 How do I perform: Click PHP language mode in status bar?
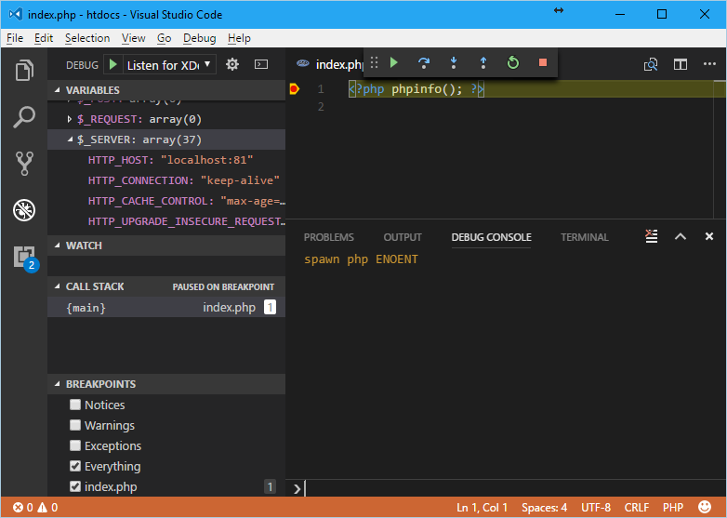[x=673, y=508]
